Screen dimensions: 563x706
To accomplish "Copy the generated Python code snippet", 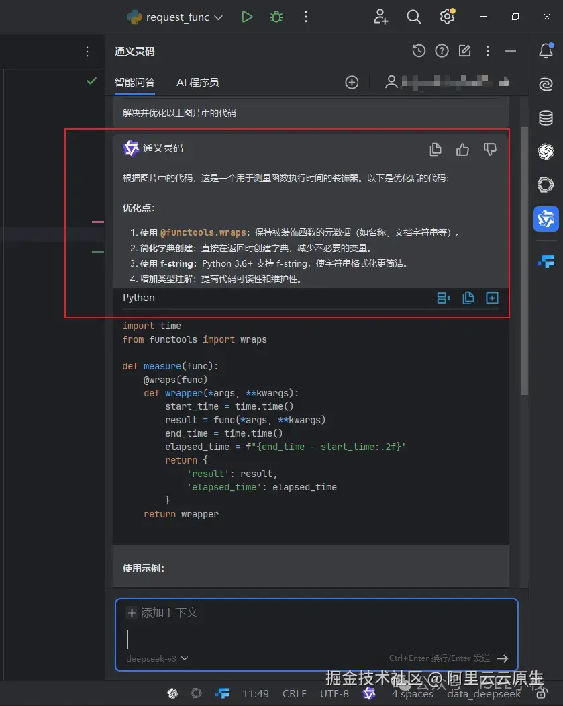I will [x=468, y=298].
